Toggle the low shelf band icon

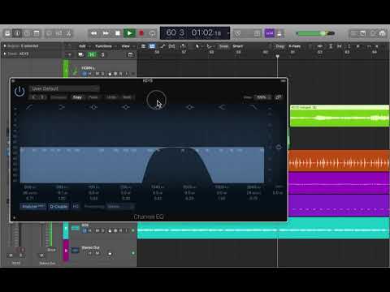pos(62,107)
